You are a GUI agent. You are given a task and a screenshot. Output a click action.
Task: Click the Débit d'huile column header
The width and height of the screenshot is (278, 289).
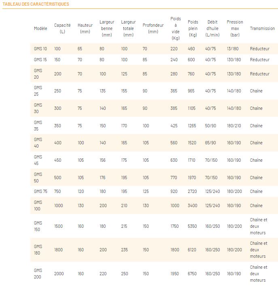212,28
